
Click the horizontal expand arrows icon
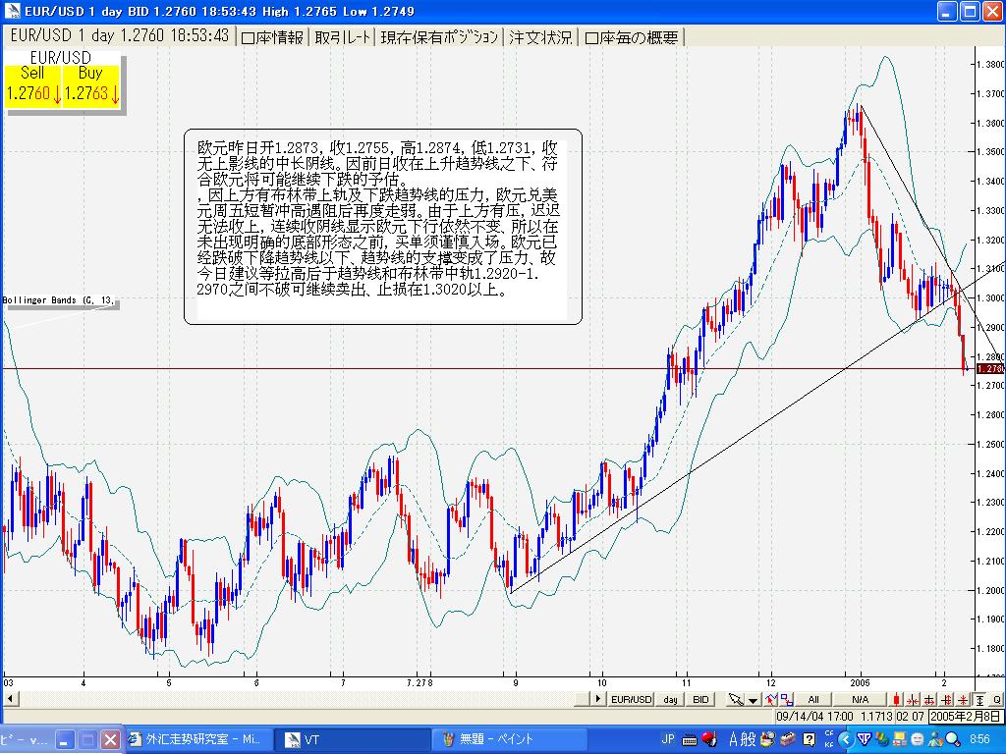[x=929, y=699]
